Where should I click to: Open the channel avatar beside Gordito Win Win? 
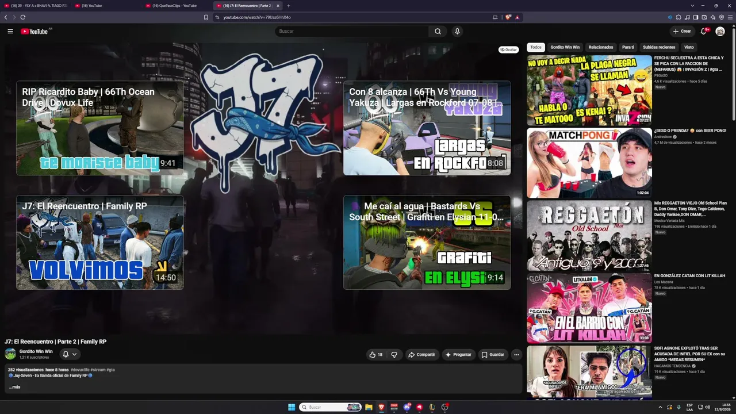click(x=10, y=354)
